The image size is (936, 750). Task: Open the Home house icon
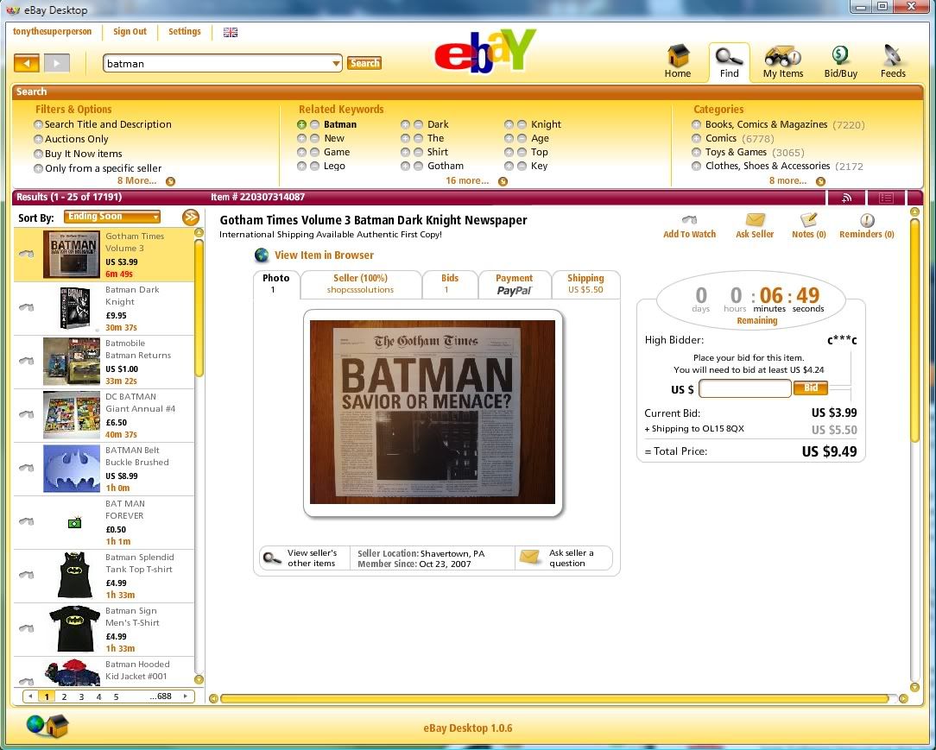(x=678, y=55)
